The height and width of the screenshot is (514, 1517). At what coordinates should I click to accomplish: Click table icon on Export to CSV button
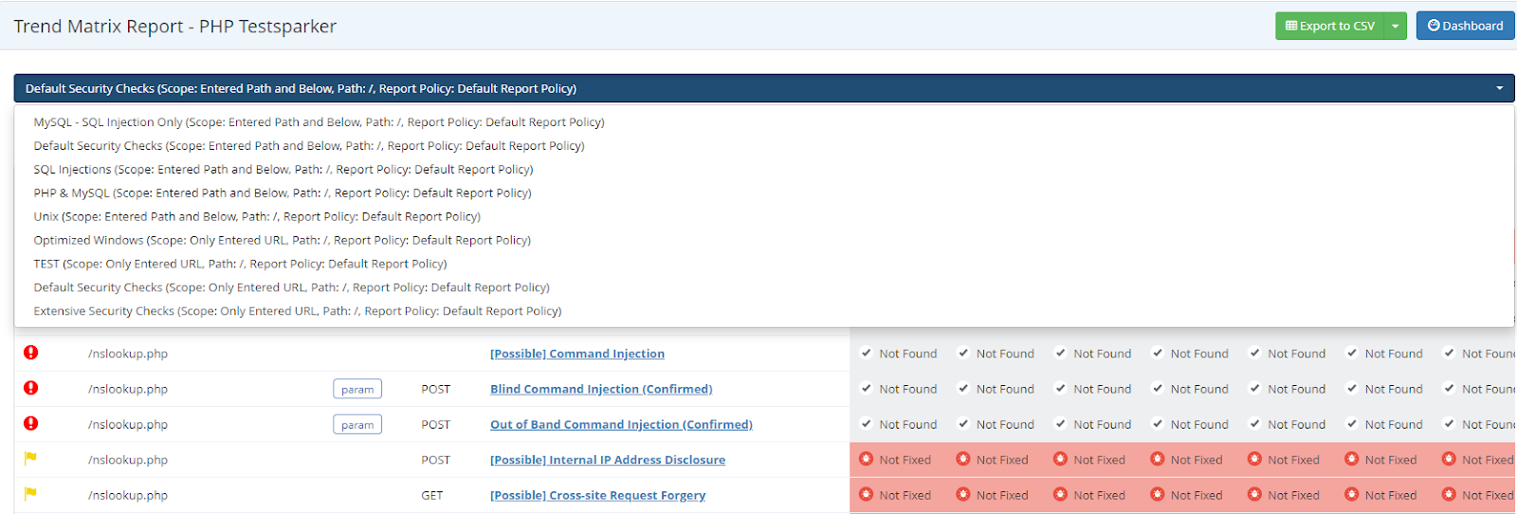[x=1290, y=26]
